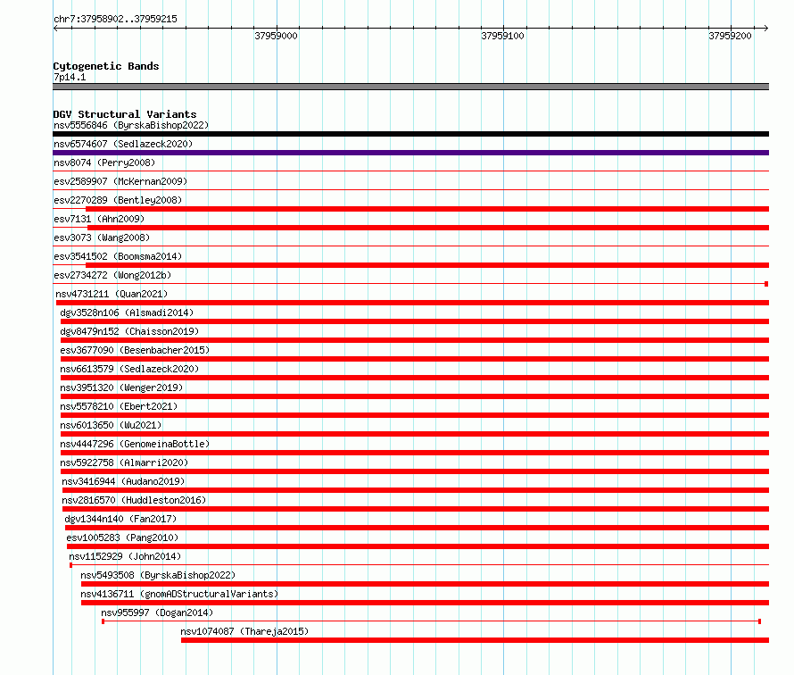The image size is (794, 675).
Task: Open variant nsv4136711 (gnomADStructuralVariants)
Action: point(179,594)
